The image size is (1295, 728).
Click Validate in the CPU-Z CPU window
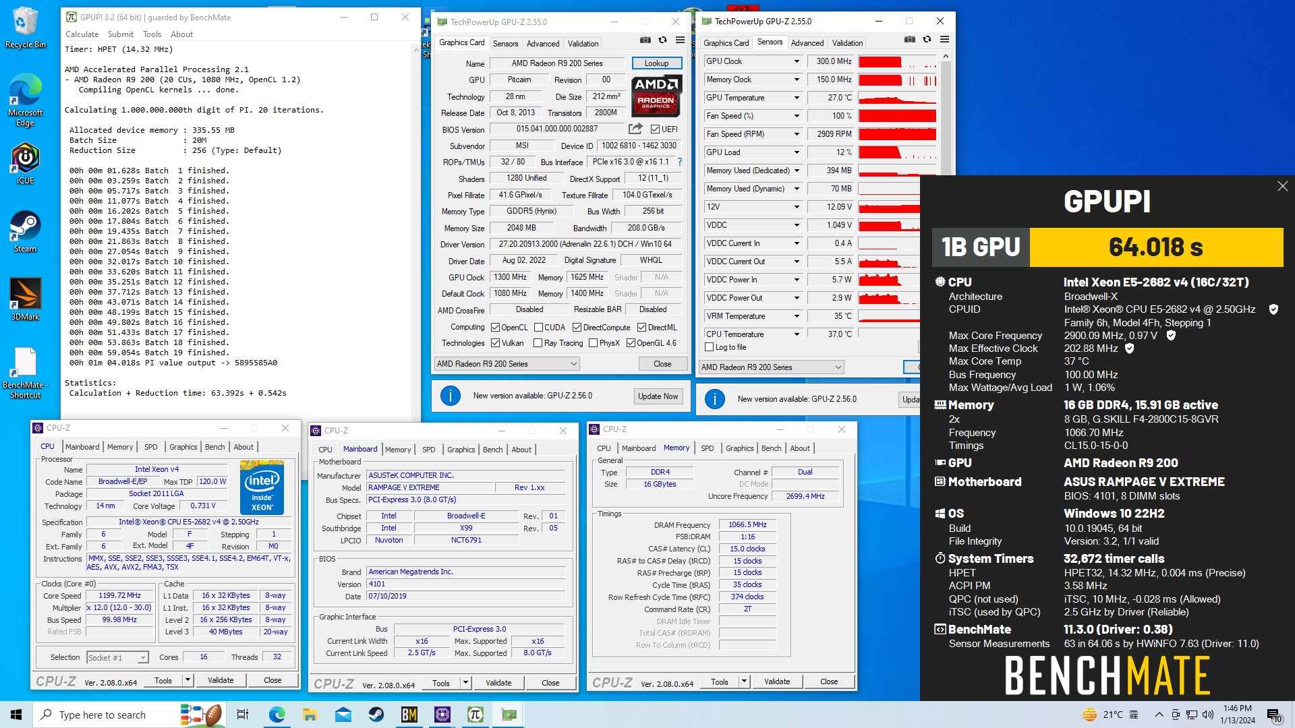pos(221,680)
